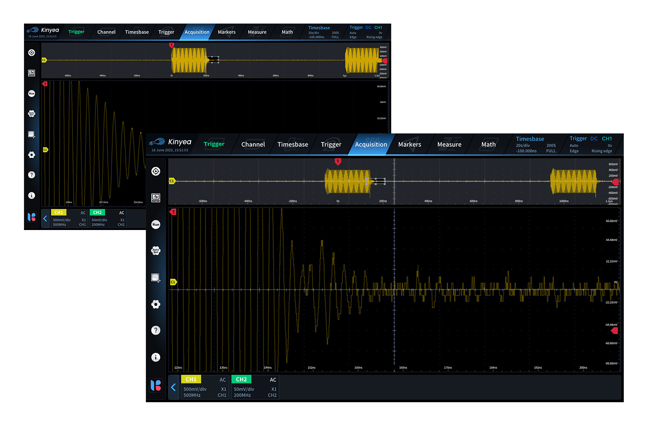This screenshot has height=446, width=649.
Task: Toggle the Run button in the large window
Action: pyautogui.click(x=156, y=225)
